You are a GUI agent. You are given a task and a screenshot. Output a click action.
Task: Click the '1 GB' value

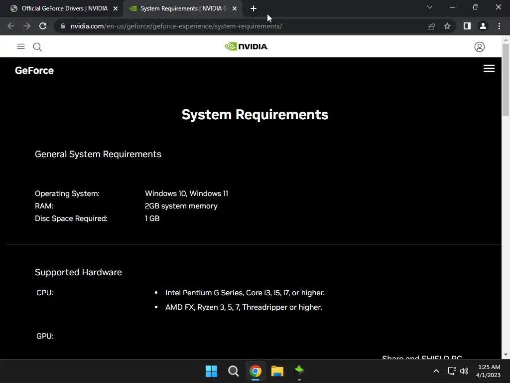click(x=152, y=218)
